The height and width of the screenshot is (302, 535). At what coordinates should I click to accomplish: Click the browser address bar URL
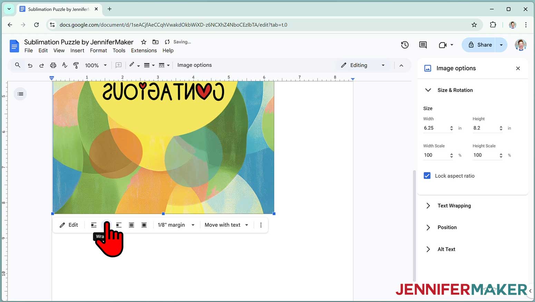coord(173,25)
